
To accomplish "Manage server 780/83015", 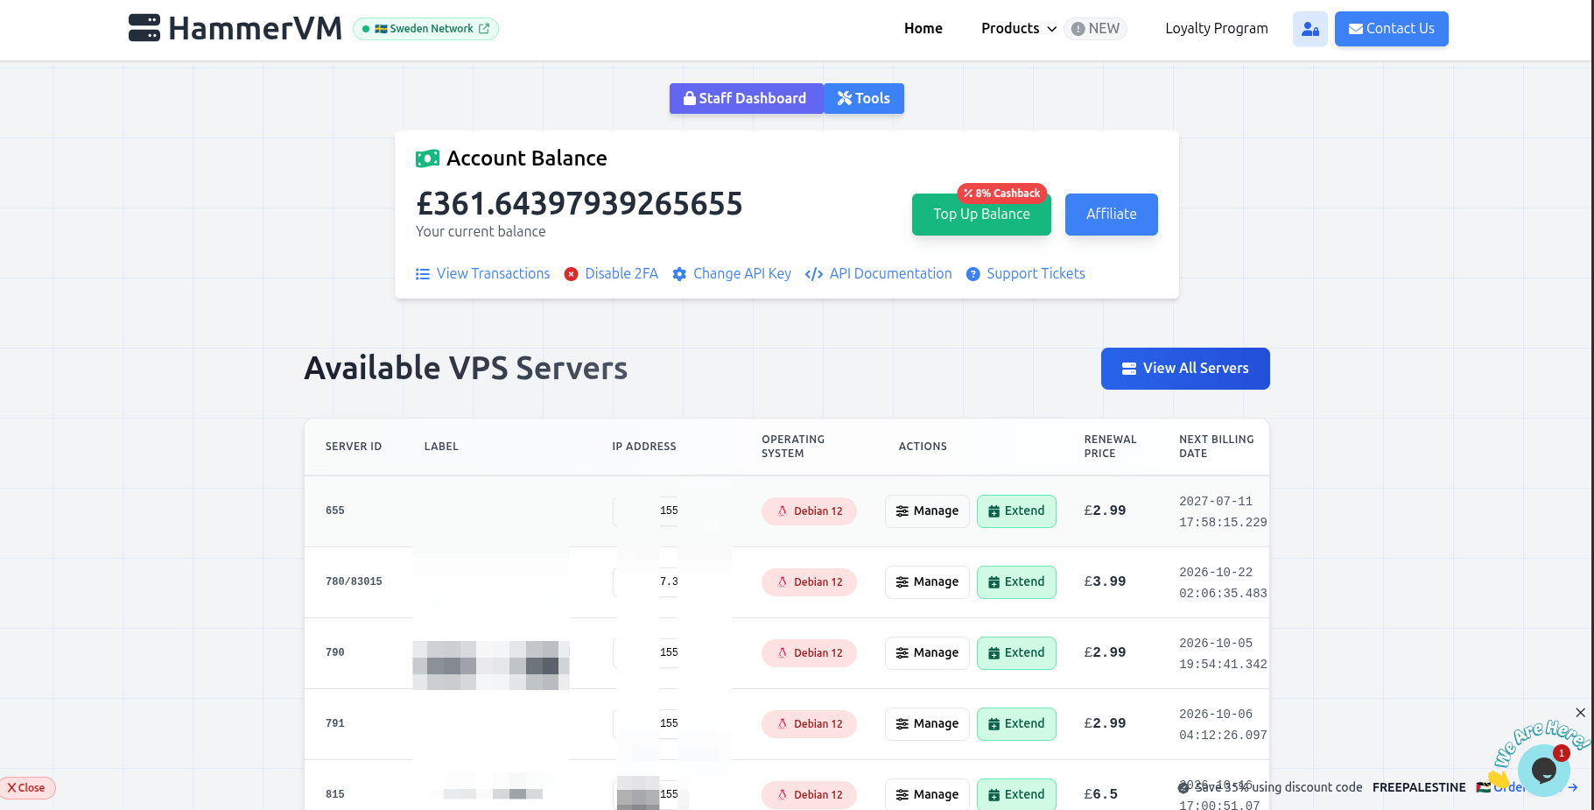I will (x=927, y=582).
